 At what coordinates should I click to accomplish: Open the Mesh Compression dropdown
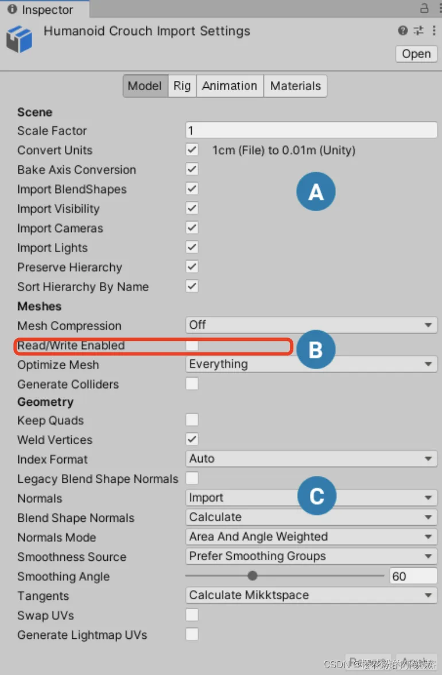pyautogui.click(x=312, y=325)
